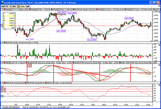Screen dimensions: 161x109
Task: Click blue dot of MA legend entry
Action: point(154,10)
